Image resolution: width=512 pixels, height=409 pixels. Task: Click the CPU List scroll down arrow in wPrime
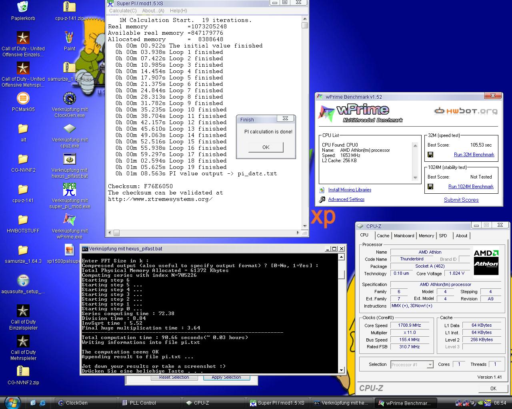415,178
